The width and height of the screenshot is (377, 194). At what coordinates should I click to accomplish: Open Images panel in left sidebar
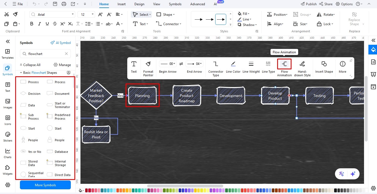[8, 104]
